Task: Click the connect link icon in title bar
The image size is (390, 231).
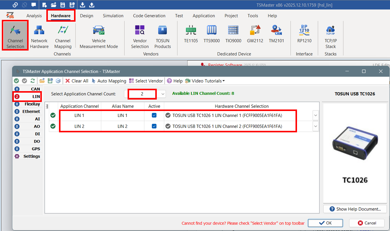Action: click(x=15, y=5)
